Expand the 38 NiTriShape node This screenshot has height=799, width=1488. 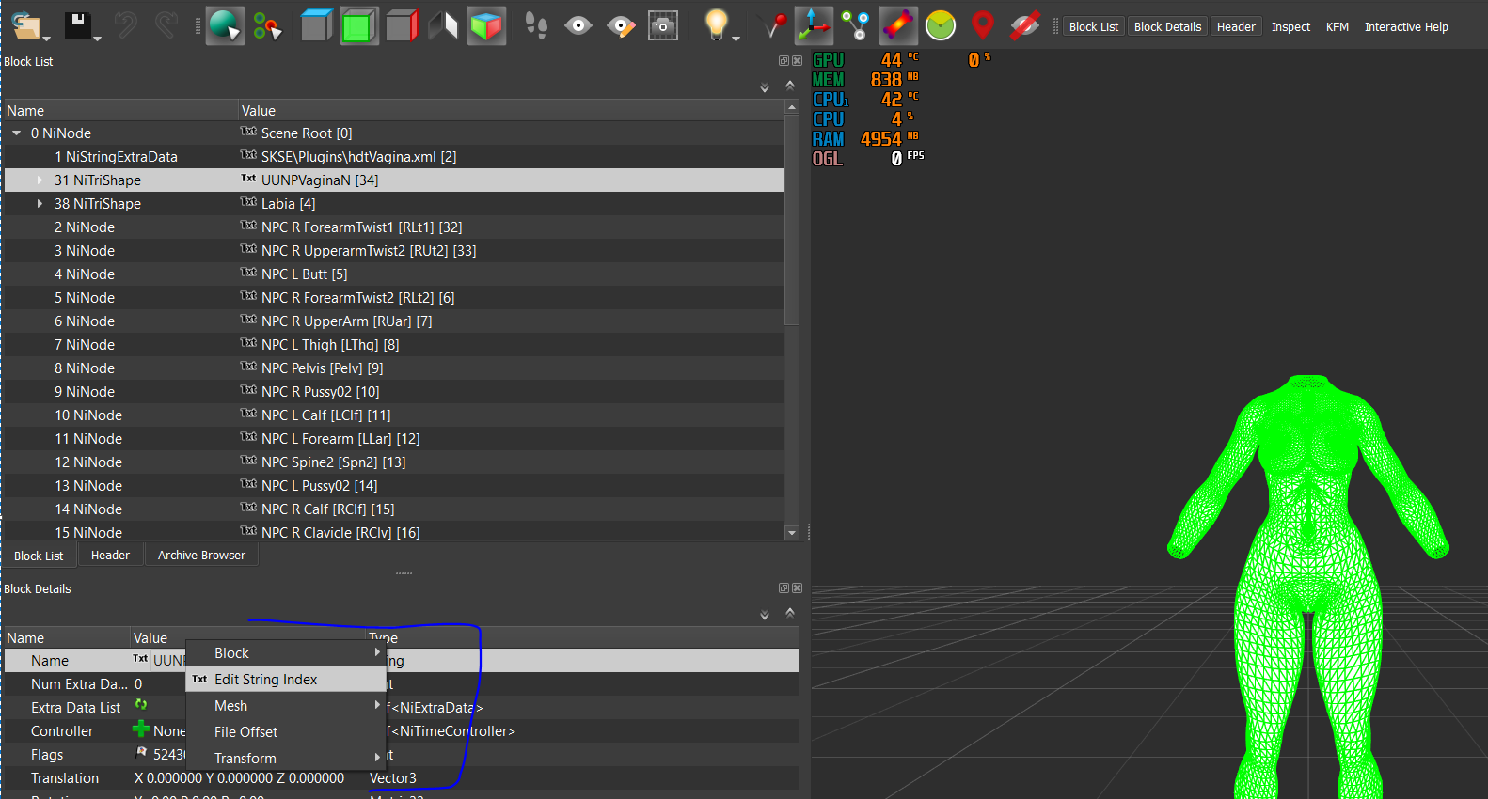coord(40,203)
